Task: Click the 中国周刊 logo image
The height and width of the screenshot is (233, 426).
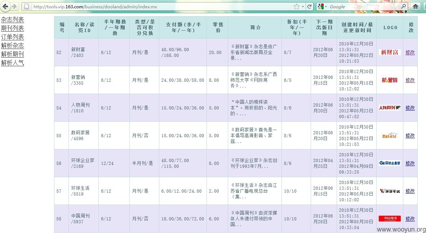Action: 390,218
